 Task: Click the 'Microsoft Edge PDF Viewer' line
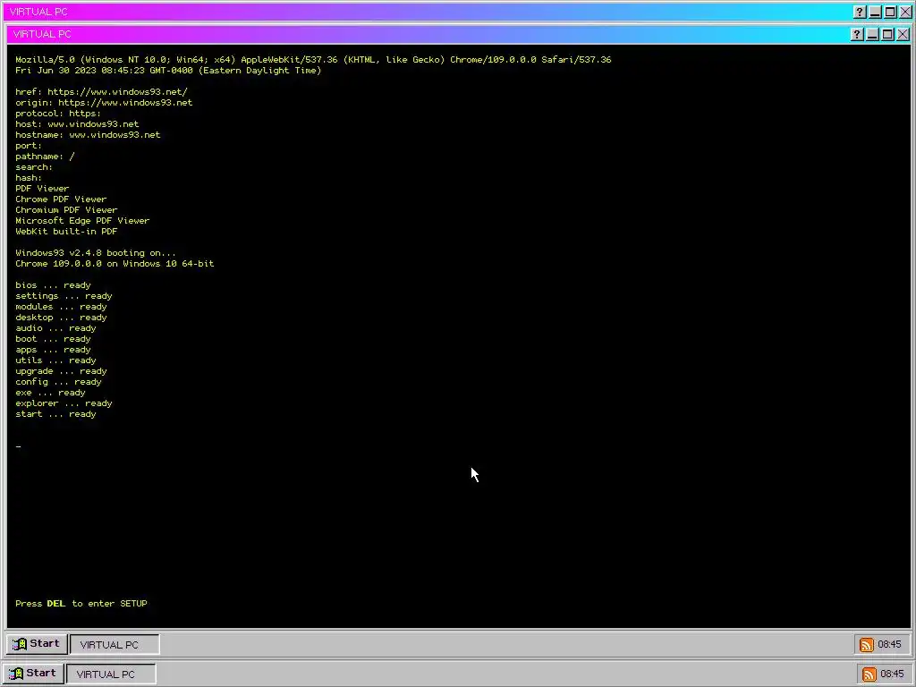[82, 221]
